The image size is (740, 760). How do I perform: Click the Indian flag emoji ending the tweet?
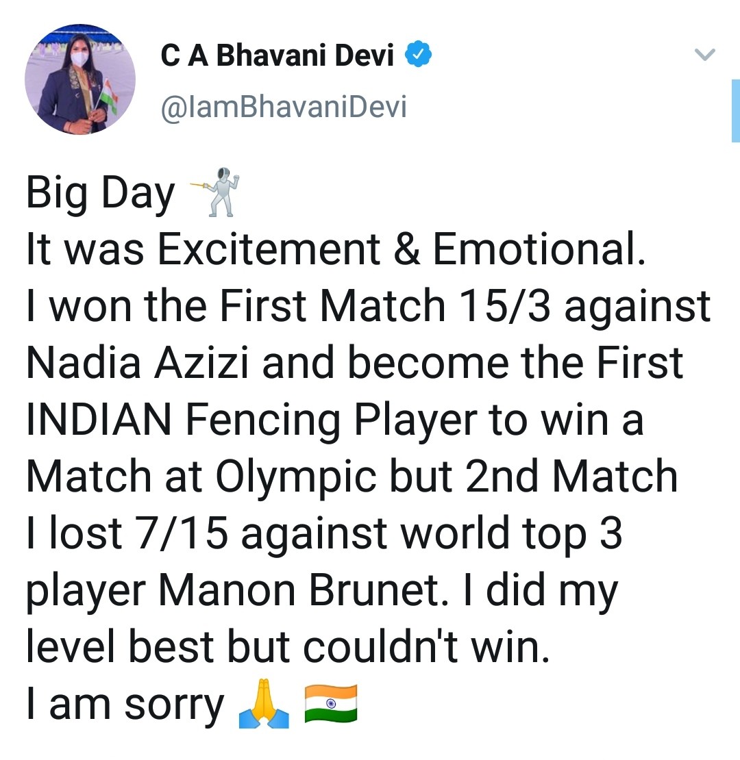click(x=330, y=704)
